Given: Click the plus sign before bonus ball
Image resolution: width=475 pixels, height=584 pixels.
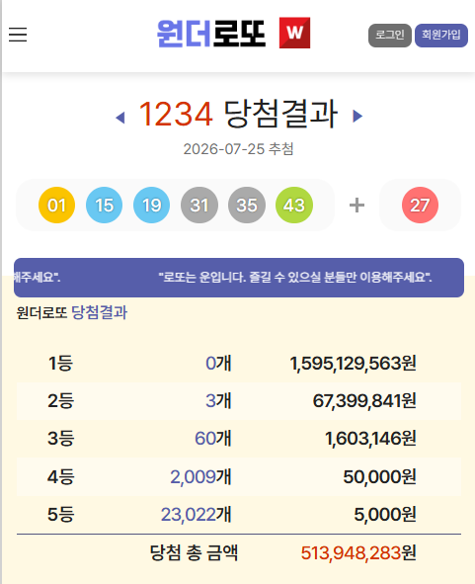Looking at the screenshot, I should click(356, 206).
